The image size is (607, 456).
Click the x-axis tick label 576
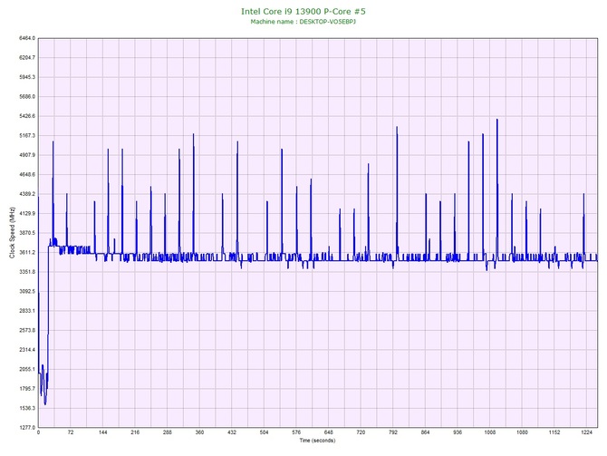click(296, 432)
